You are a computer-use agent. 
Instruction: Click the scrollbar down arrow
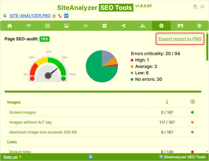[x=207, y=152]
